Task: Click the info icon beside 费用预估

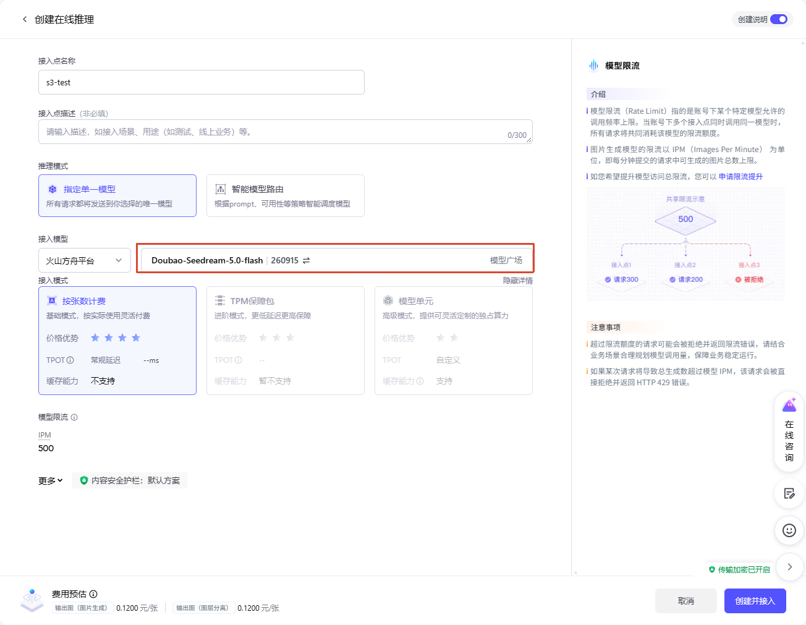Action: point(93,594)
